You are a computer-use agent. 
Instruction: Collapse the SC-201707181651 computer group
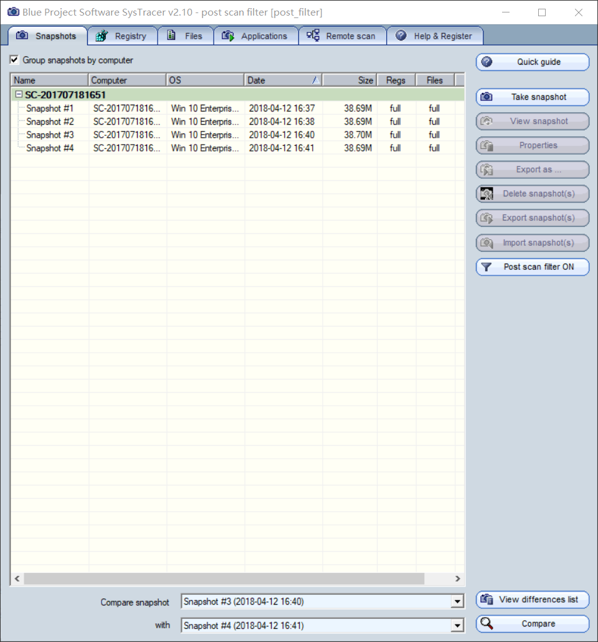[x=19, y=95]
